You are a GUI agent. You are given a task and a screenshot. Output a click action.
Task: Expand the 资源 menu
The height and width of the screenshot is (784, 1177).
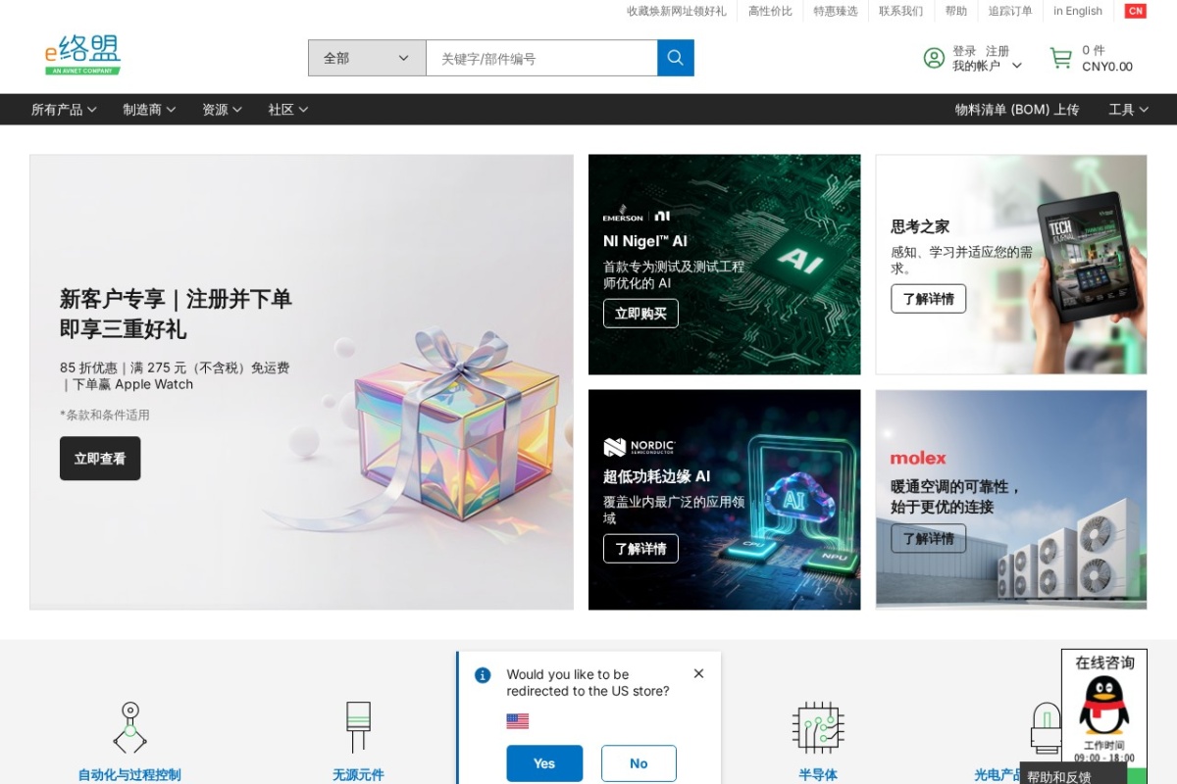point(222,110)
